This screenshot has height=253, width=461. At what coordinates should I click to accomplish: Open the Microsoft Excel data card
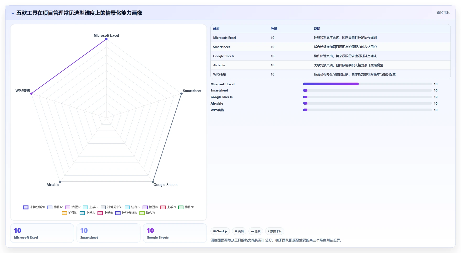[42, 233]
